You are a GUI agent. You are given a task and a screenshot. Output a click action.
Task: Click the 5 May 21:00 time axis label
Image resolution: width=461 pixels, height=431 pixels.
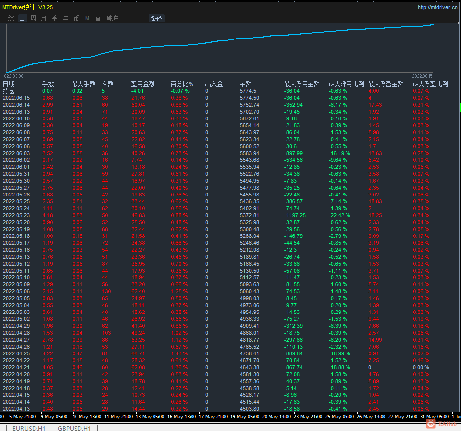[23, 417]
